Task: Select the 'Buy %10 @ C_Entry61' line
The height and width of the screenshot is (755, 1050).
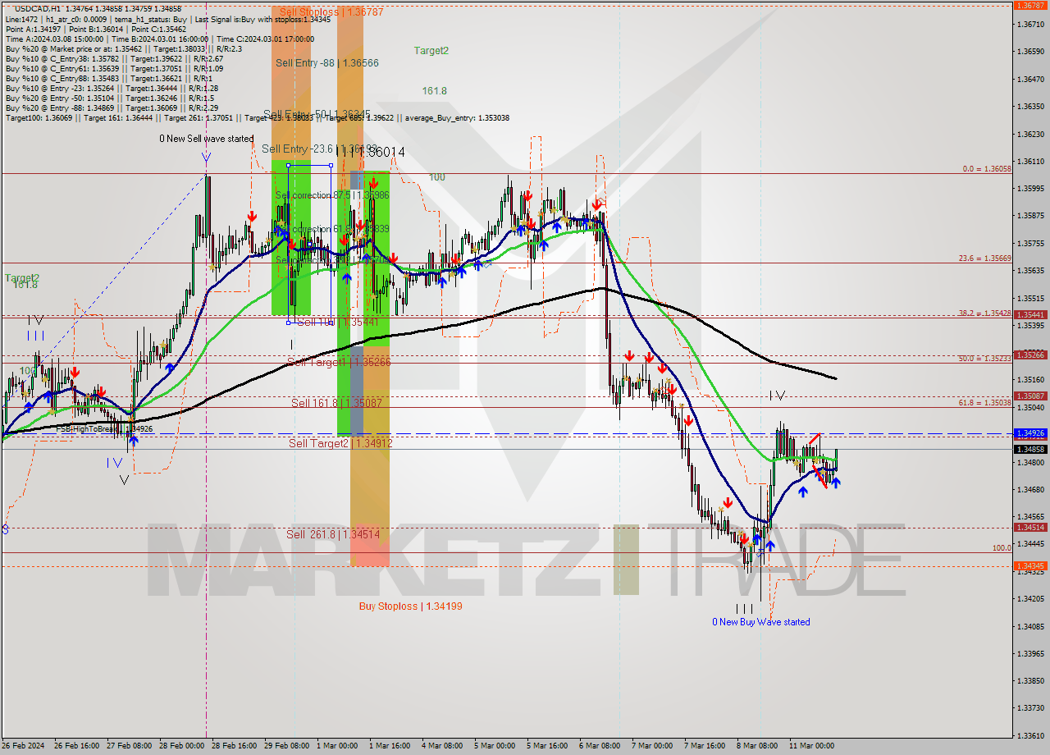Action: tap(114, 68)
